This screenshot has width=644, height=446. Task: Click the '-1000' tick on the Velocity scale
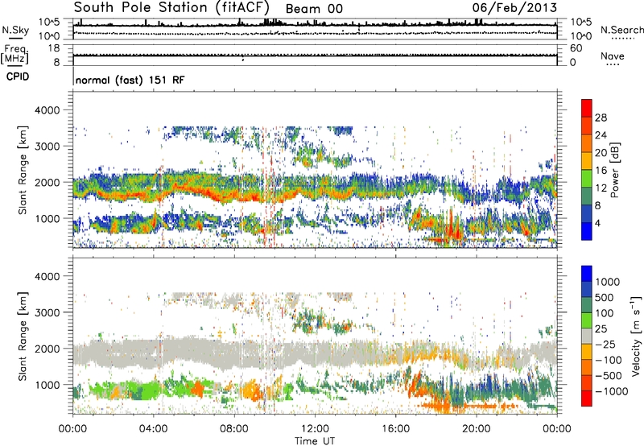click(x=612, y=391)
